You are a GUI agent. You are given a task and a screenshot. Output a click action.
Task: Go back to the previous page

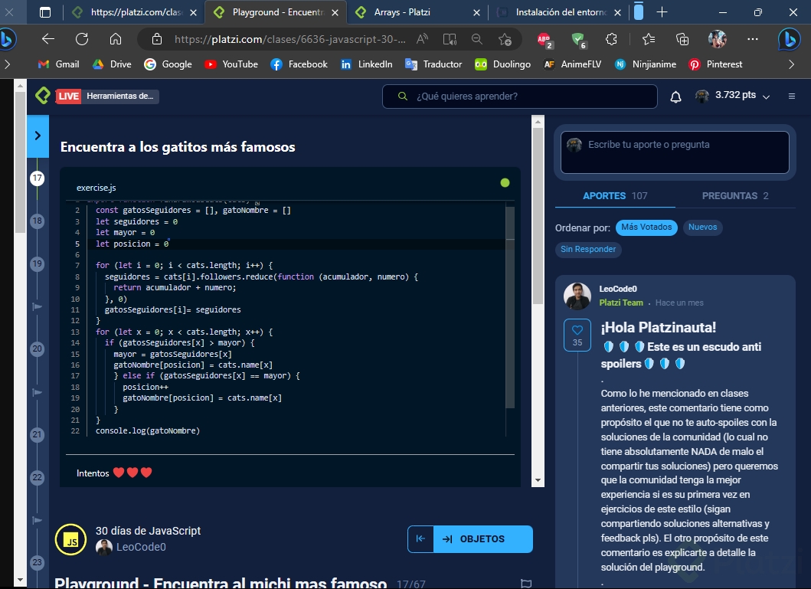coord(48,39)
